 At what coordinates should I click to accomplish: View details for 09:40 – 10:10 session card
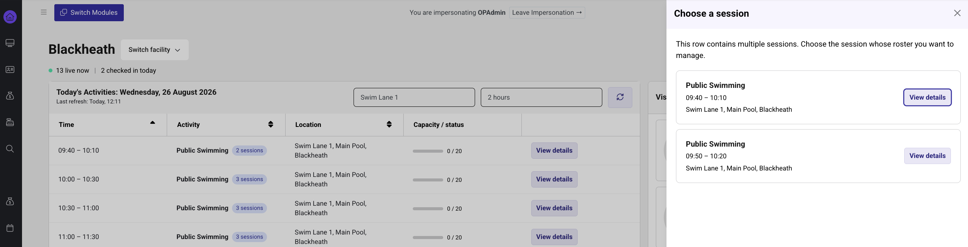927,97
